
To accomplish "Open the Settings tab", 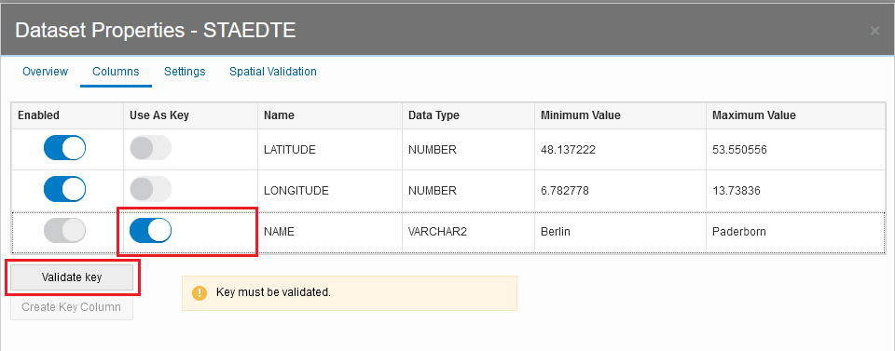I will [x=185, y=72].
